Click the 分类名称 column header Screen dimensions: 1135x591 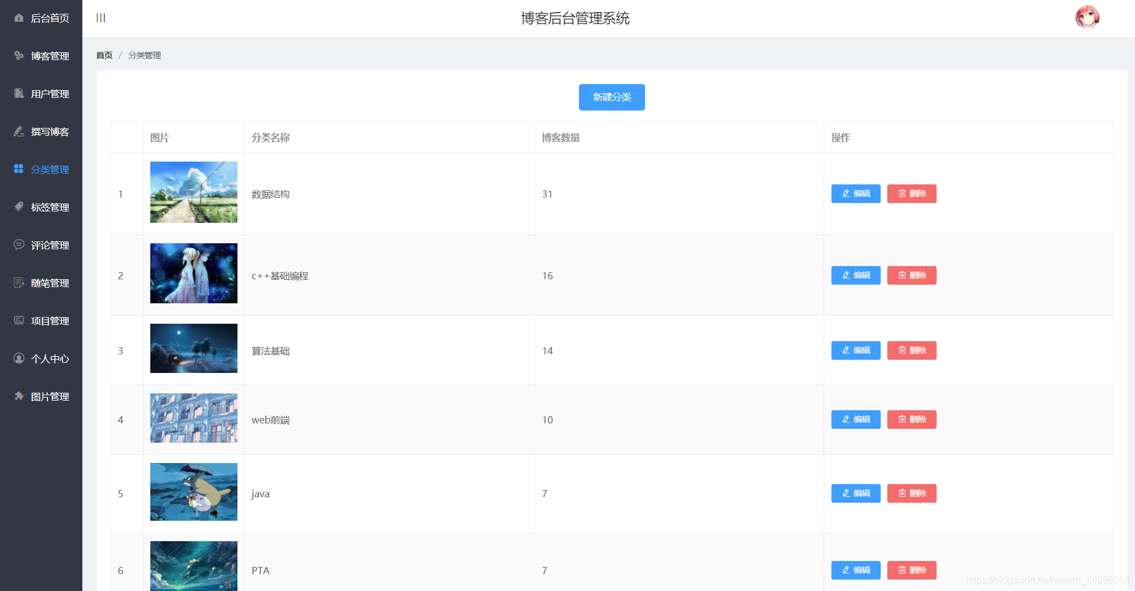coord(271,138)
